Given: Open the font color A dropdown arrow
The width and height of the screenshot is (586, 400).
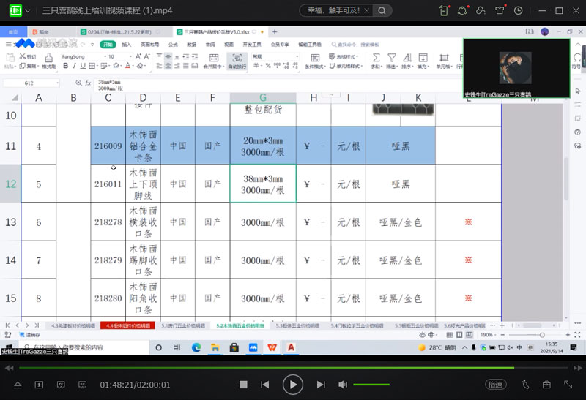Looking at the screenshot, I should coord(133,66).
